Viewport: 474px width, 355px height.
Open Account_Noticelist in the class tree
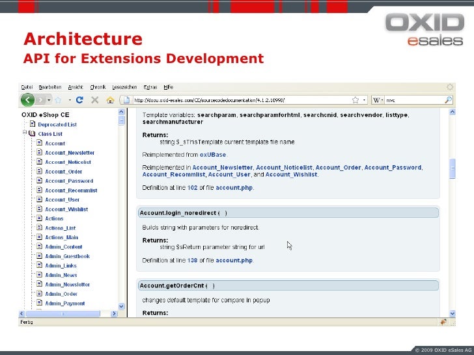point(68,162)
